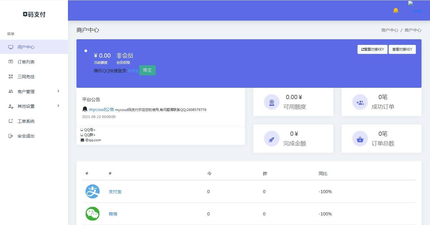Open 工单系统 in the sidebar

click(26, 121)
